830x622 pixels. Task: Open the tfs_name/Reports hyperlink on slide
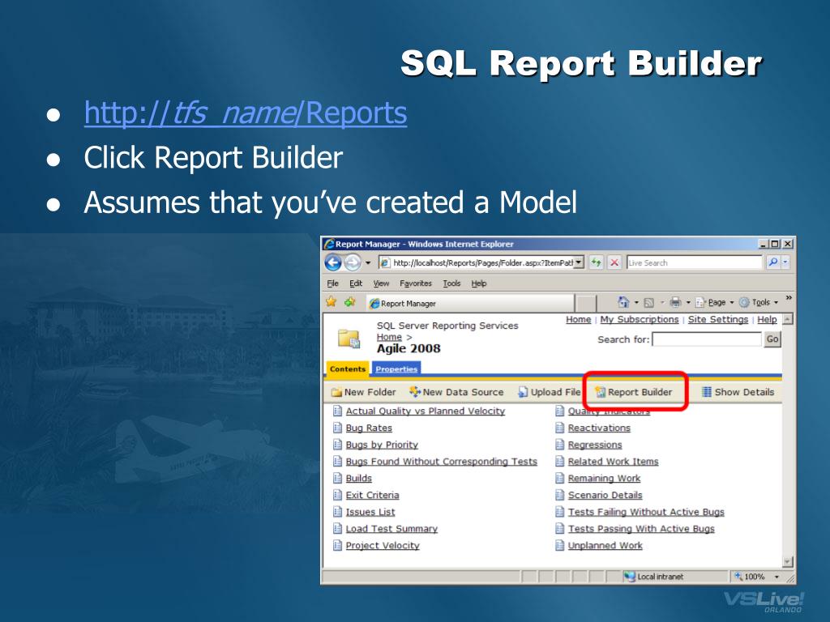point(246,113)
